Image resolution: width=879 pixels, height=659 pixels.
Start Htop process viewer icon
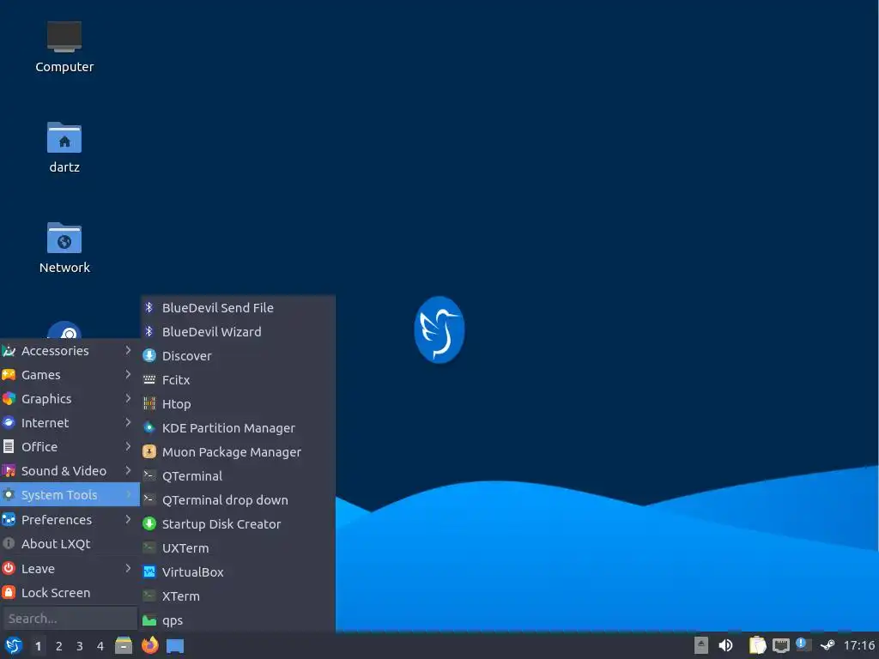[149, 404]
